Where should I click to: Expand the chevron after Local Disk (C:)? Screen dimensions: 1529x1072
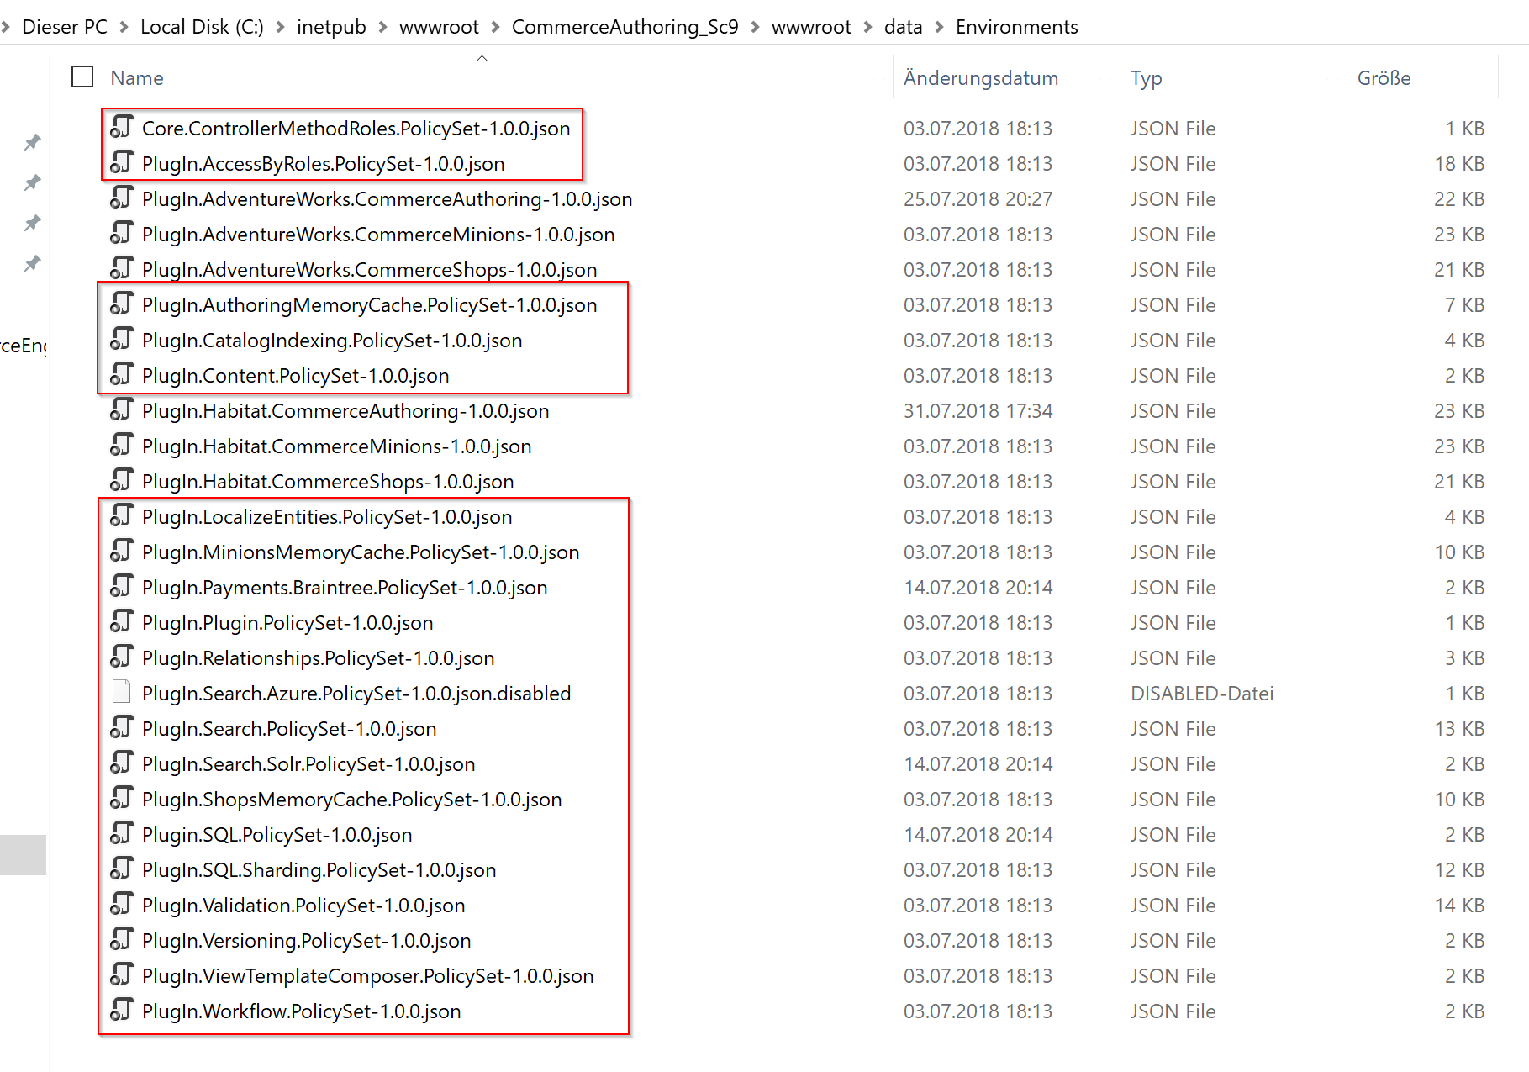pos(280,27)
